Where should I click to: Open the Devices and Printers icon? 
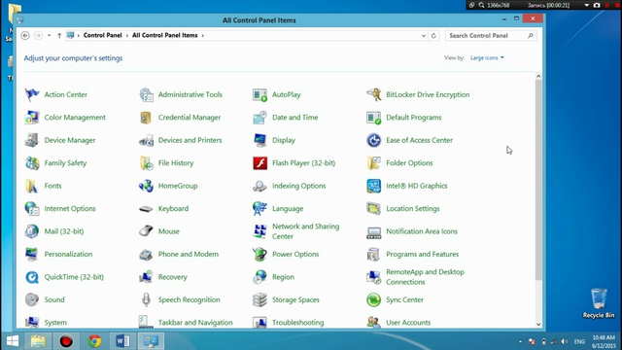click(146, 140)
